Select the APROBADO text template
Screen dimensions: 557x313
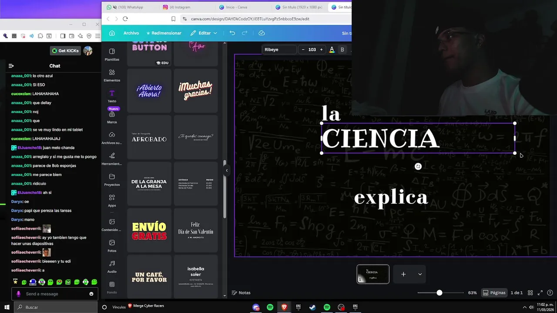coord(149,137)
